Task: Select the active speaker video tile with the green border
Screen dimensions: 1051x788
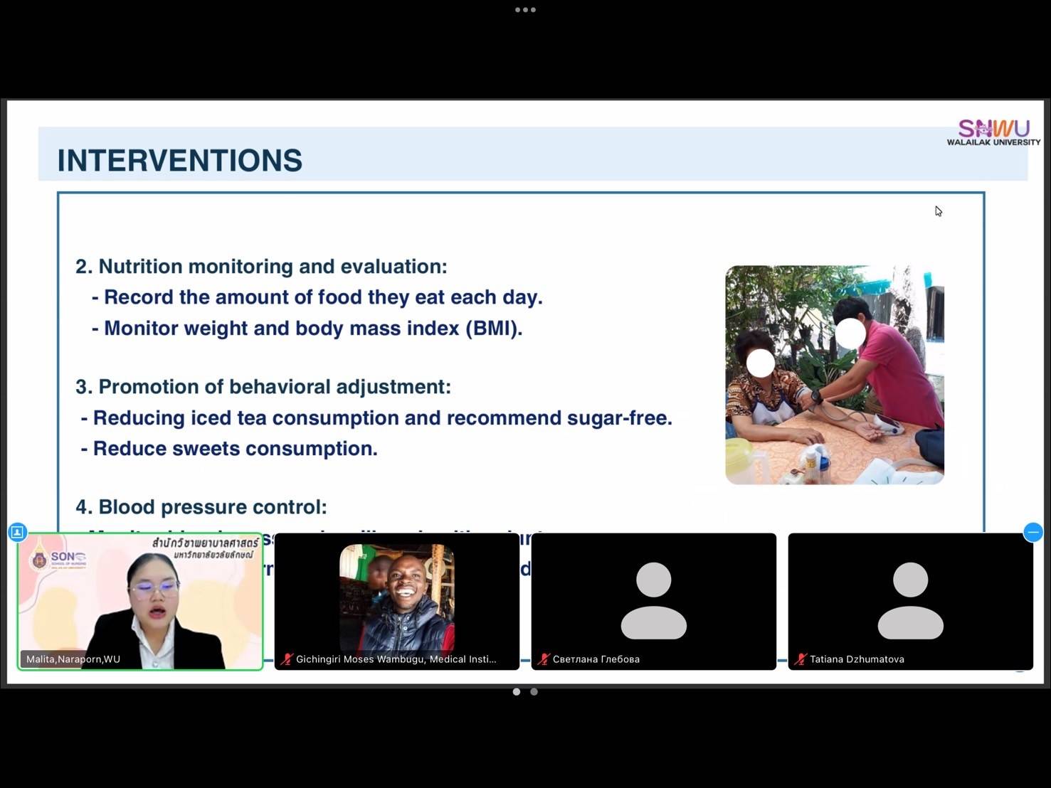Action: point(140,601)
